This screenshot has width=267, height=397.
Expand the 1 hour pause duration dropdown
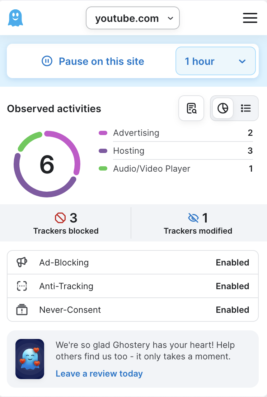coord(215,61)
